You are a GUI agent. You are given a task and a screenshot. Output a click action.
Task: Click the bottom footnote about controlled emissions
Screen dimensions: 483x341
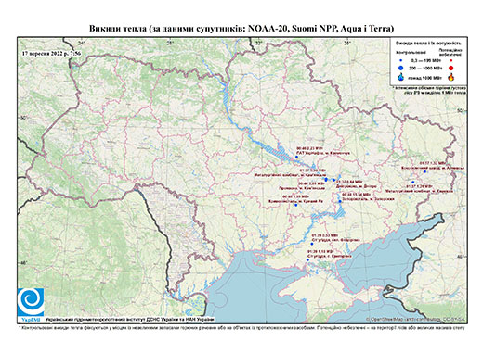(x=241, y=327)
